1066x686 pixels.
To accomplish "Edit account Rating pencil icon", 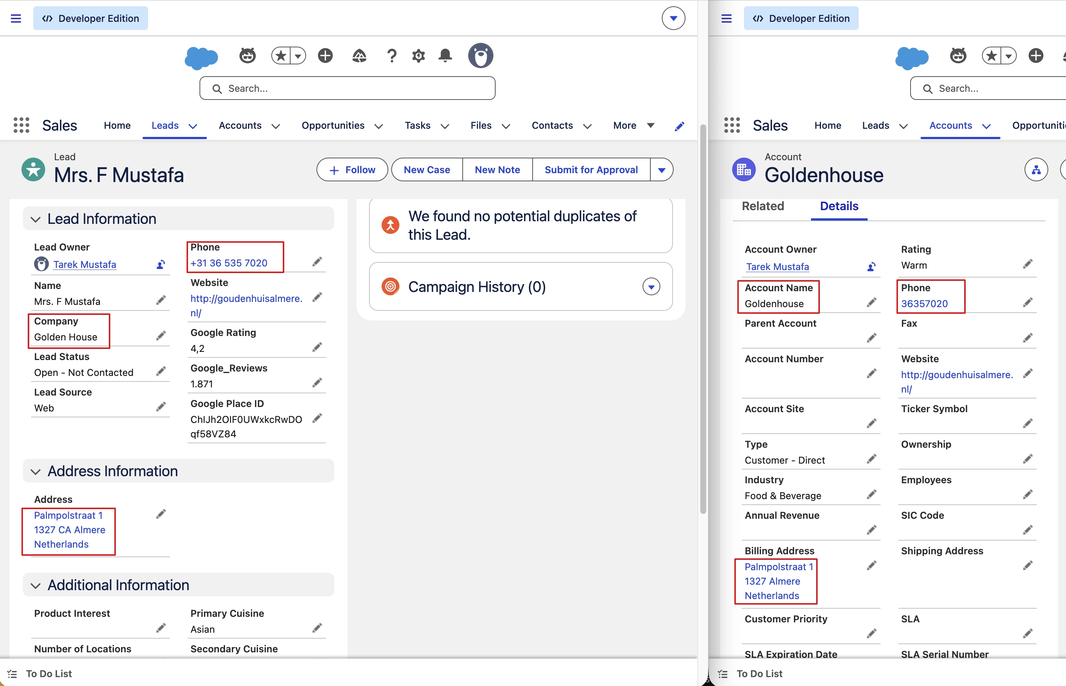I will pyautogui.click(x=1027, y=264).
